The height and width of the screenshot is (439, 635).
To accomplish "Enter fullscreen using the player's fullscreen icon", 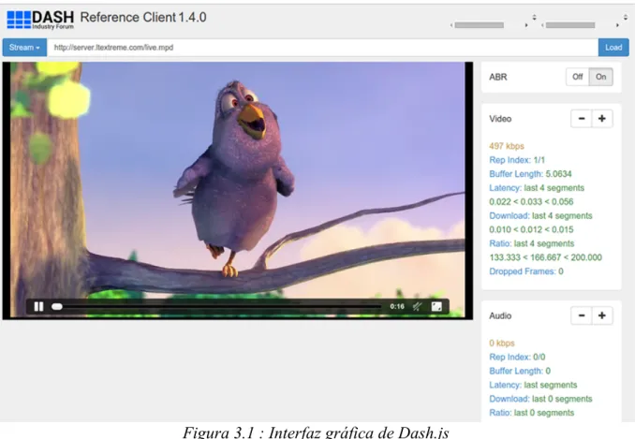I will click(x=436, y=306).
